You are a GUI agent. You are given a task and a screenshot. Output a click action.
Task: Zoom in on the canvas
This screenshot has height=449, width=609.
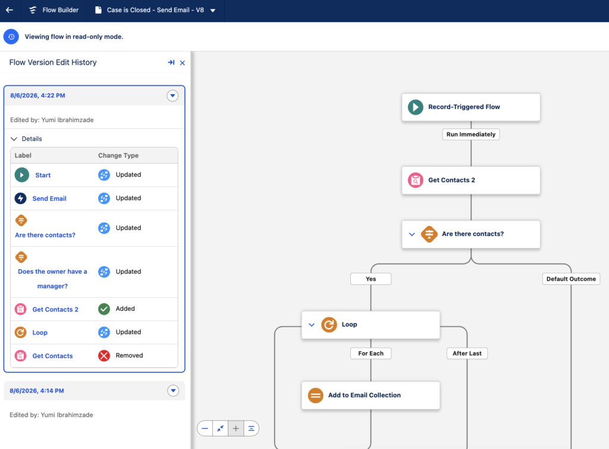pyautogui.click(x=236, y=428)
